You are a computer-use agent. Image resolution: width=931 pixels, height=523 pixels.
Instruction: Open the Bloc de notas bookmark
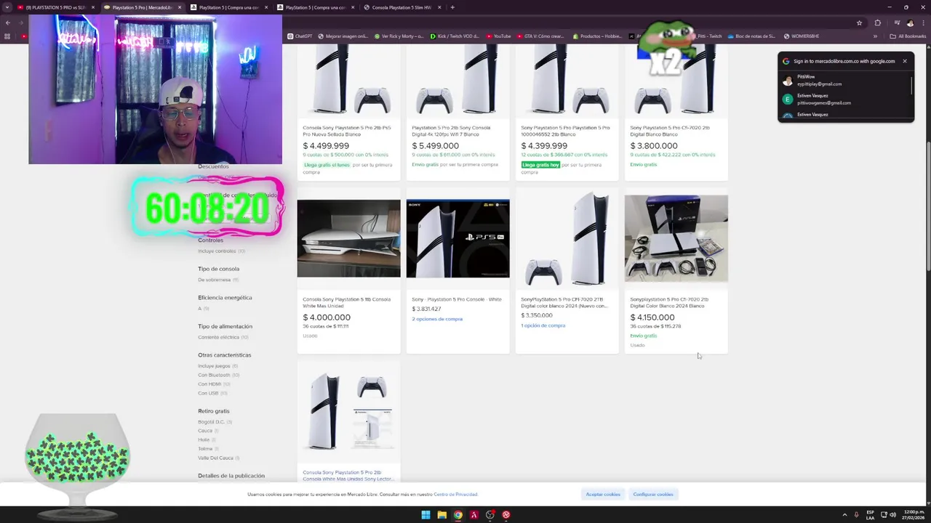[752, 36]
